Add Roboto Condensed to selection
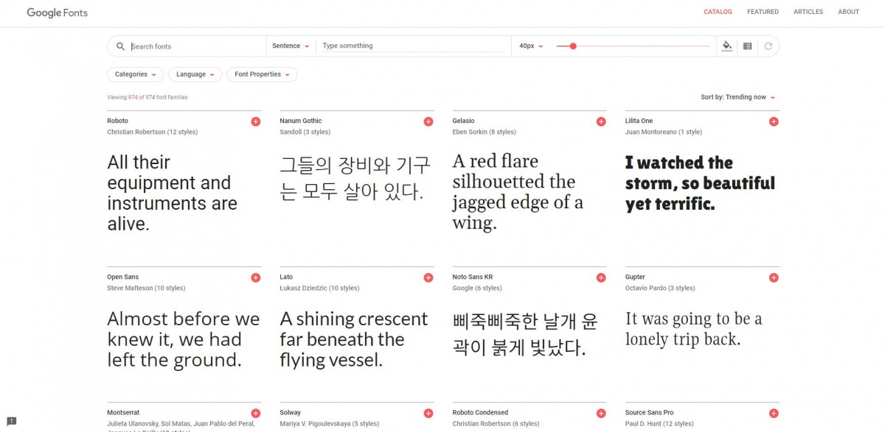Image resolution: width=885 pixels, height=432 pixels. [601, 414]
